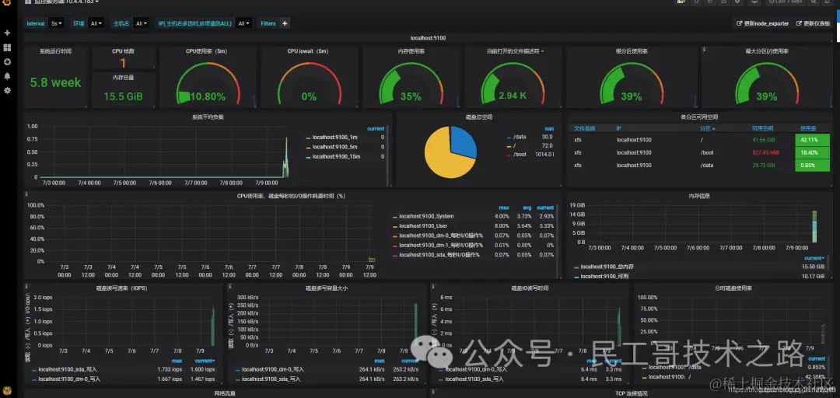Open the Create plus menu in sidebar
The image size is (840, 398).
[8, 33]
